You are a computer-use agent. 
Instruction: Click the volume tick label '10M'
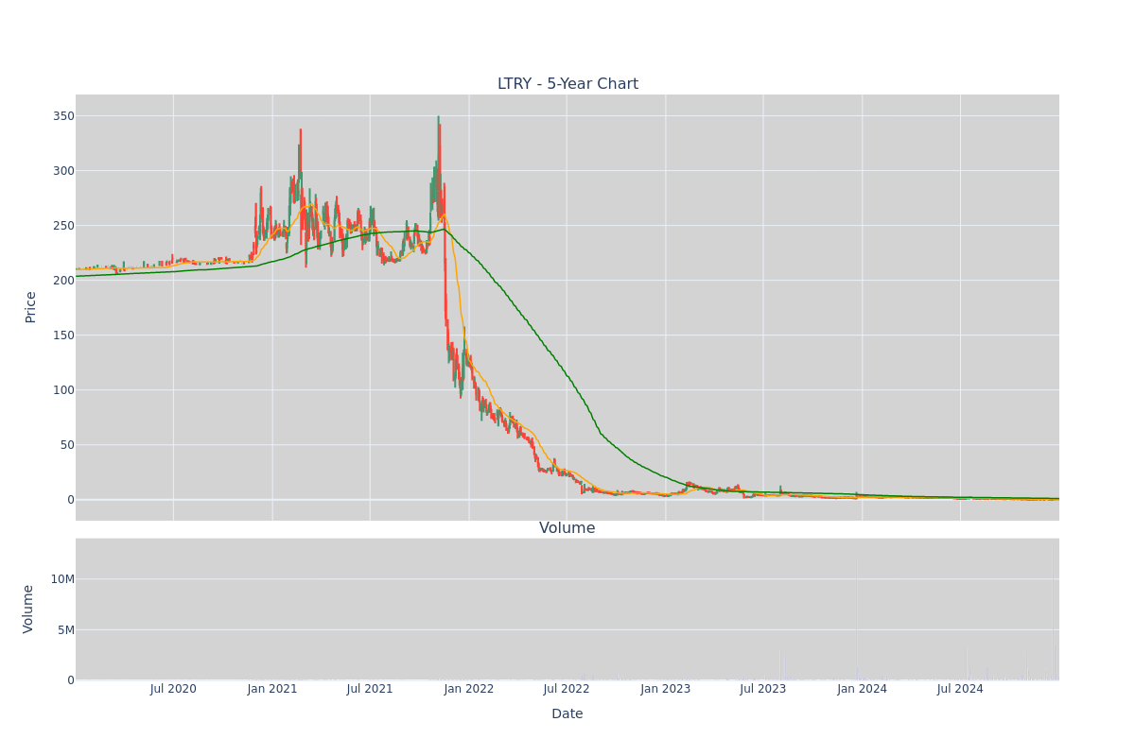[x=63, y=579]
